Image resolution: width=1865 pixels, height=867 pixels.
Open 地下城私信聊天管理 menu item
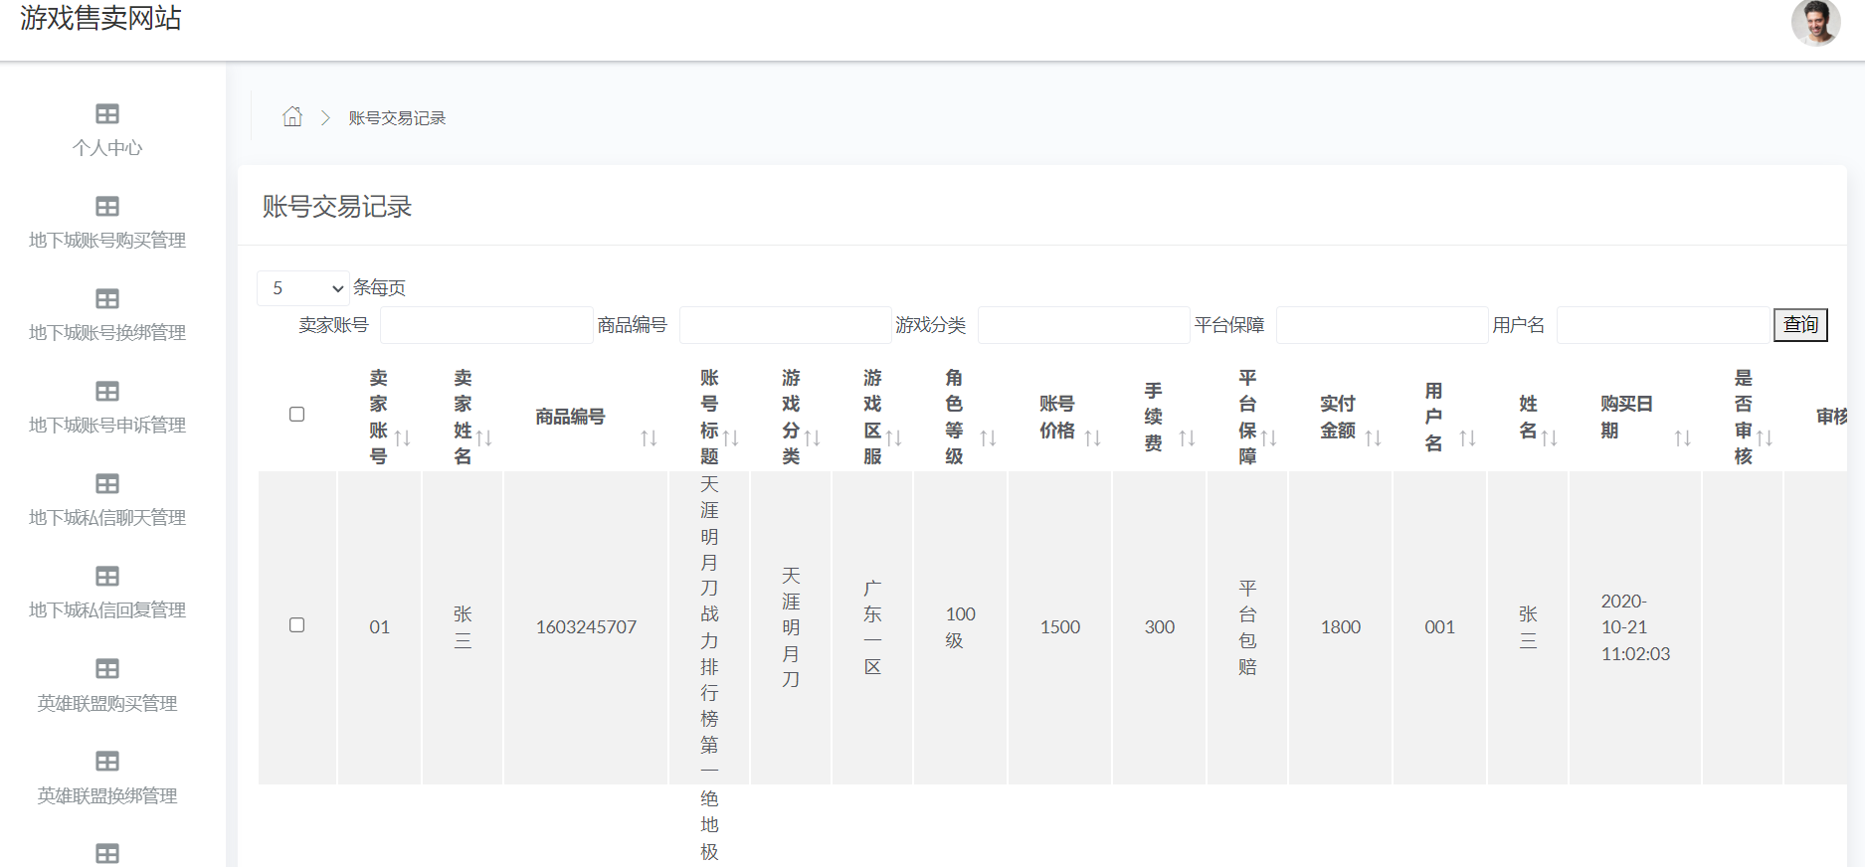(x=107, y=518)
